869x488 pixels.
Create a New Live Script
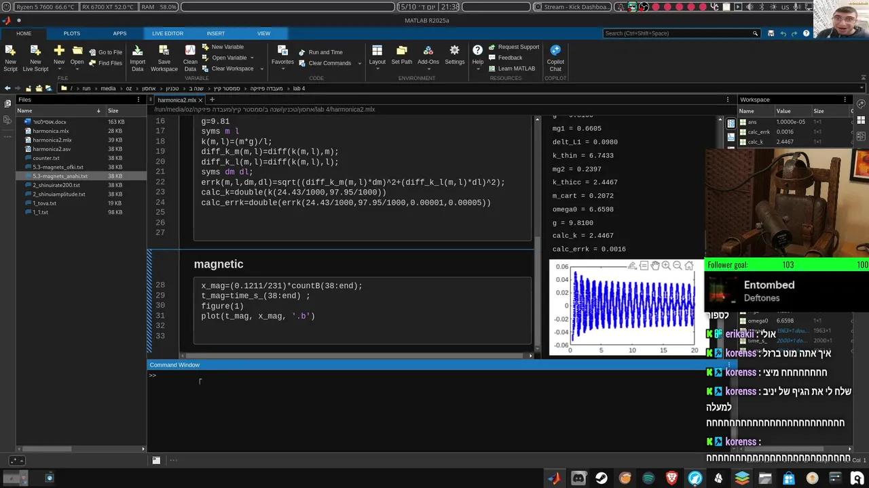(35, 58)
